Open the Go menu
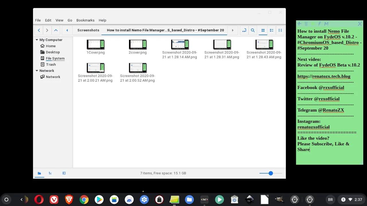Image resolution: width=367 pixels, height=206 pixels. click(x=70, y=20)
